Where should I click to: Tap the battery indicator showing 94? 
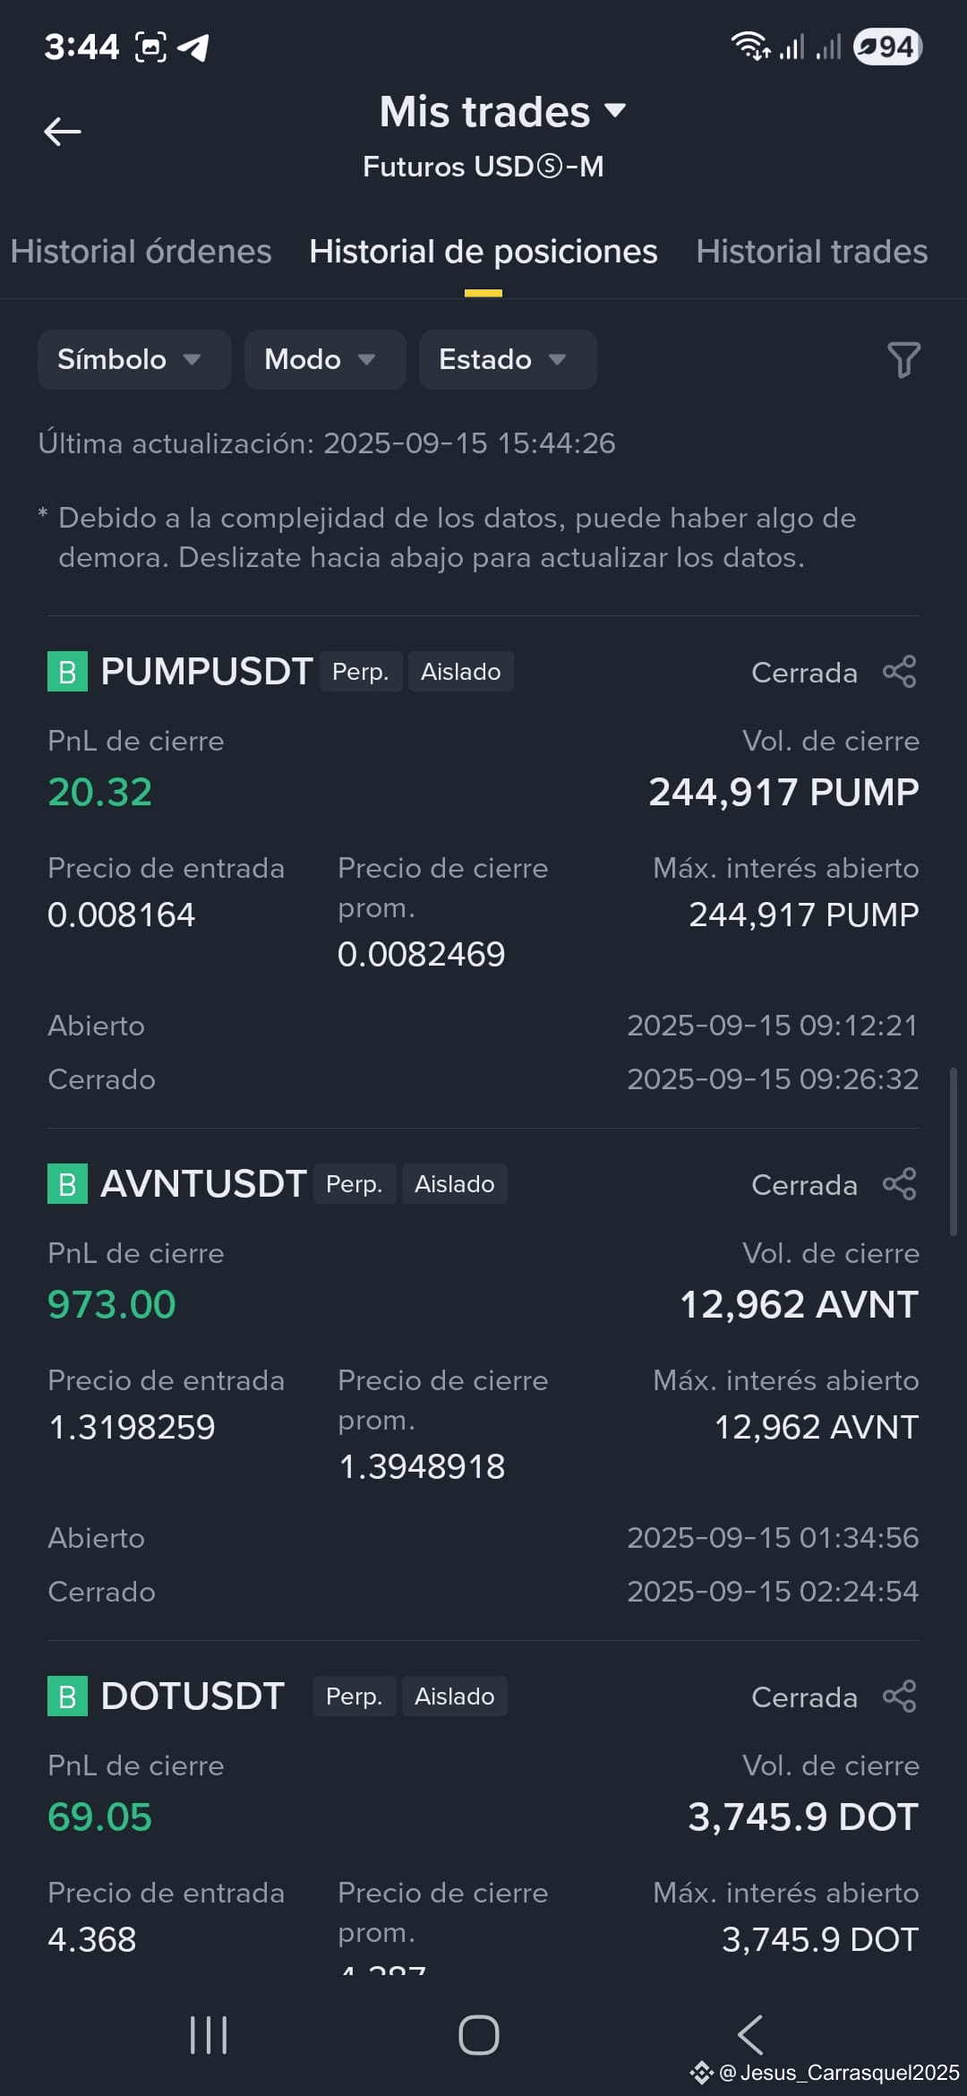click(x=887, y=47)
